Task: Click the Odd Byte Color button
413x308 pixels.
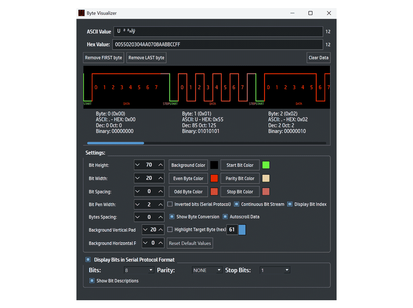Action: (x=188, y=192)
